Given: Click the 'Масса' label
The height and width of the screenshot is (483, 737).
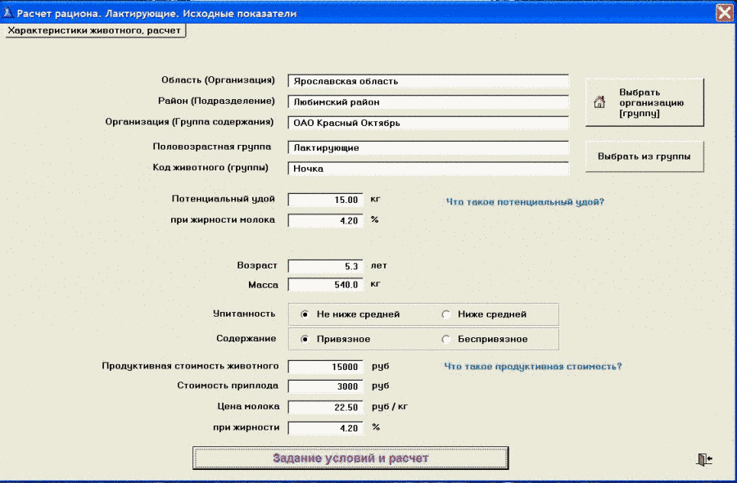Looking at the screenshot, I should point(263,285).
